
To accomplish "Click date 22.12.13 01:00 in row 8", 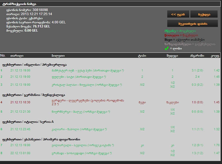I will (20, 153).
